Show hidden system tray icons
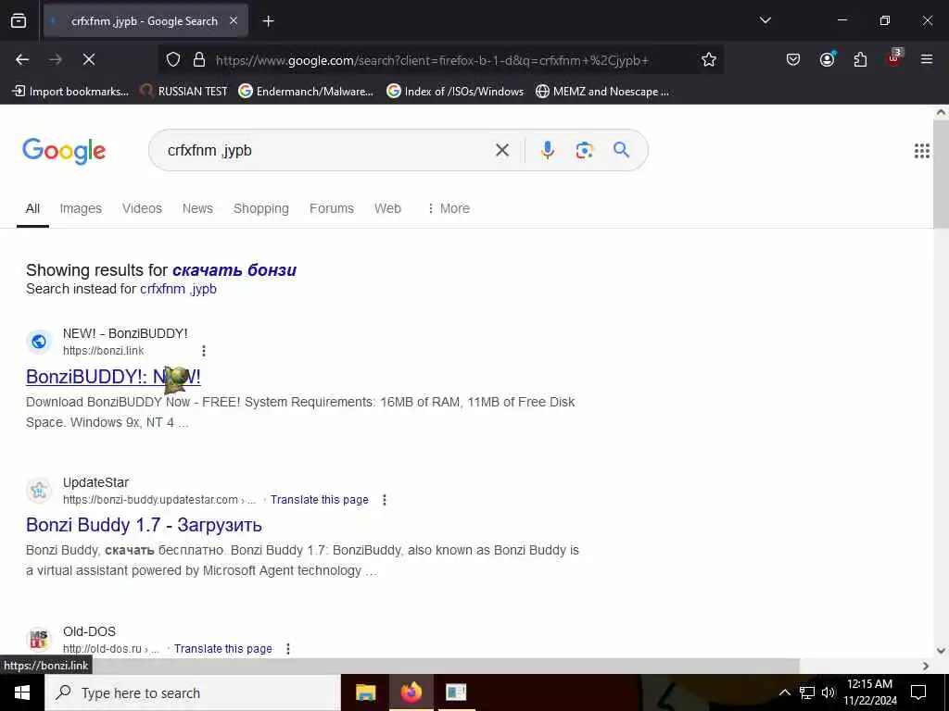 click(784, 692)
